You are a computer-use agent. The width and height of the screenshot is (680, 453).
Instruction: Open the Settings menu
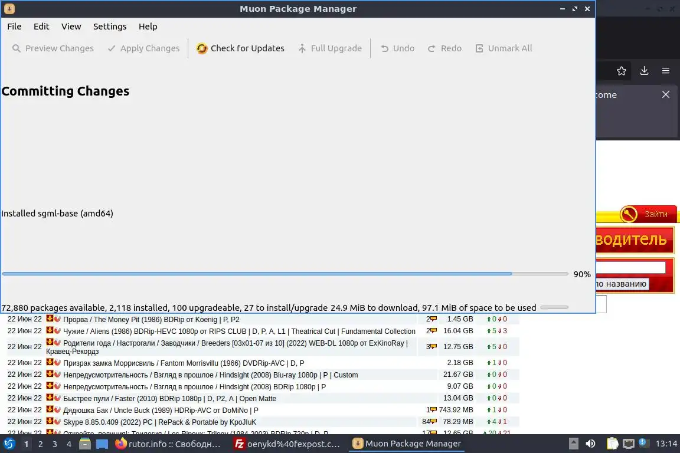pos(110,27)
